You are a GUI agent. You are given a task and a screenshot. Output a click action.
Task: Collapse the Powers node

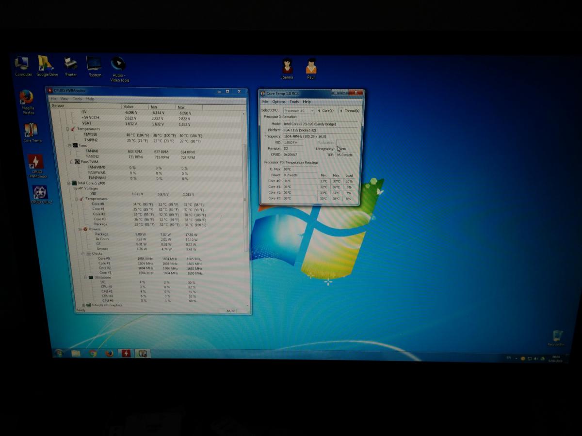pos(79,229)
